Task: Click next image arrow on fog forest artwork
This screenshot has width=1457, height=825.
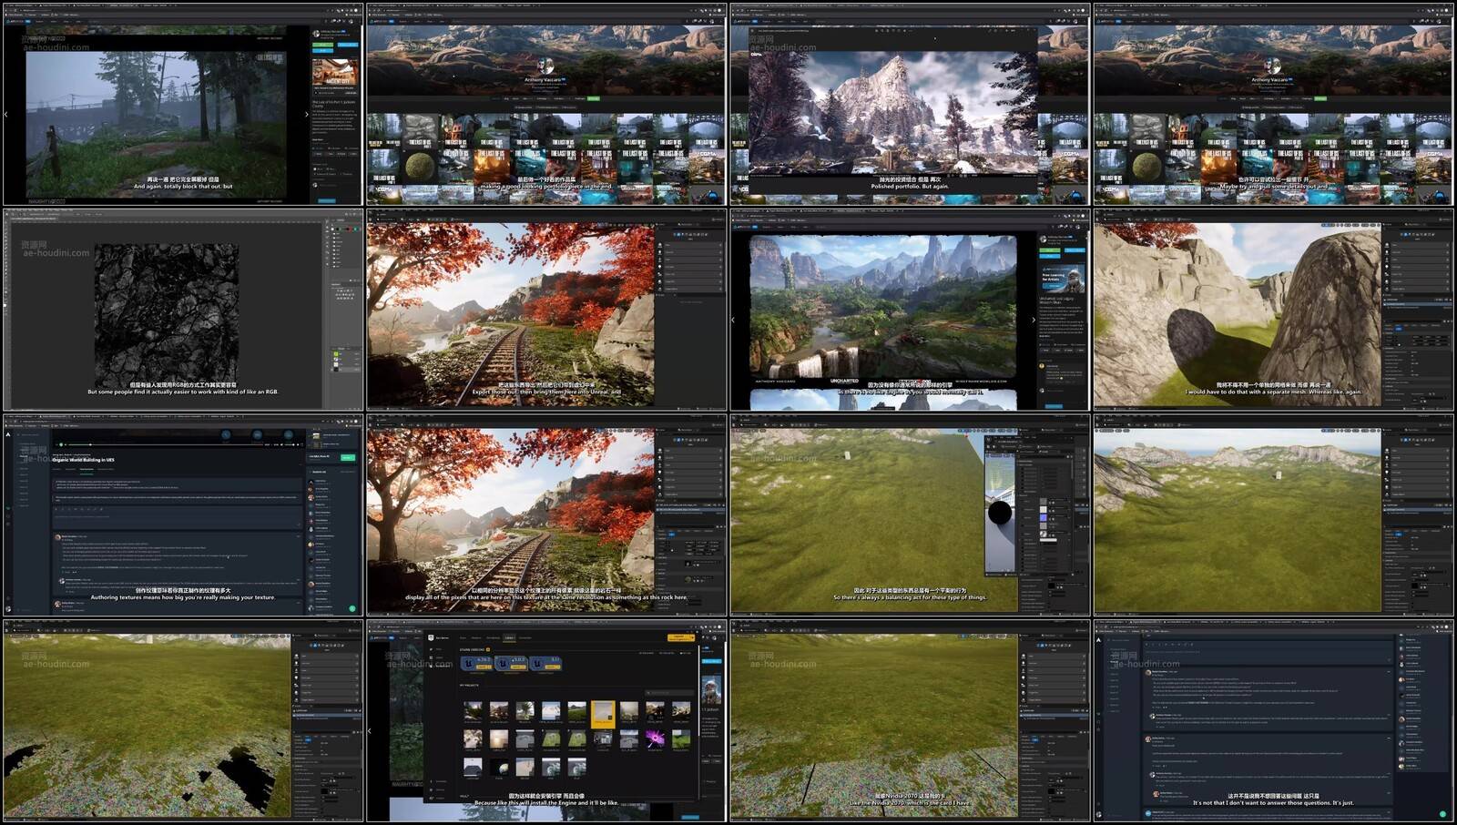Action: coord(306,114)
